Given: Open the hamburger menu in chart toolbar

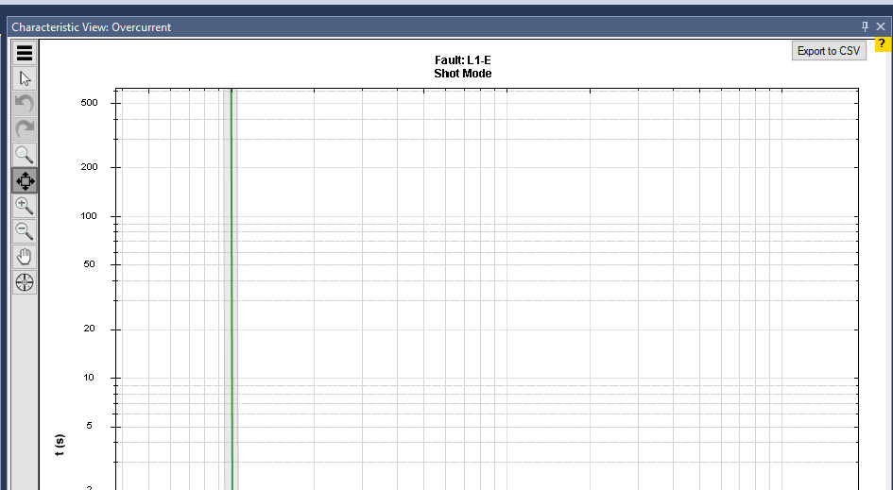Looking at the screenshot, I should pos(25,54).
